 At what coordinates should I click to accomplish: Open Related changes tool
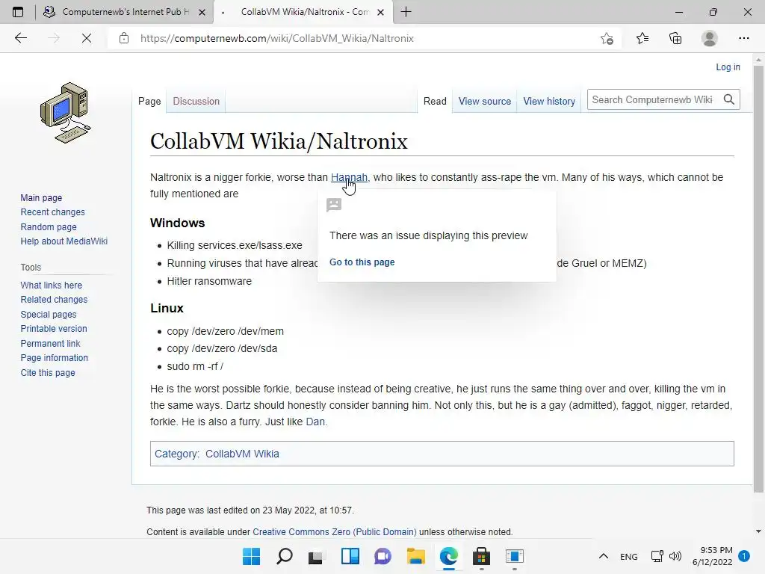54,299
